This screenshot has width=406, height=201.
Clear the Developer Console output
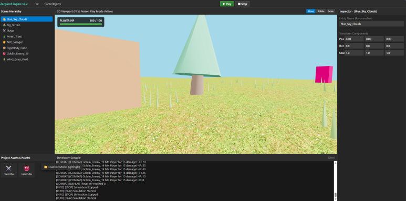tap(331, 158)
